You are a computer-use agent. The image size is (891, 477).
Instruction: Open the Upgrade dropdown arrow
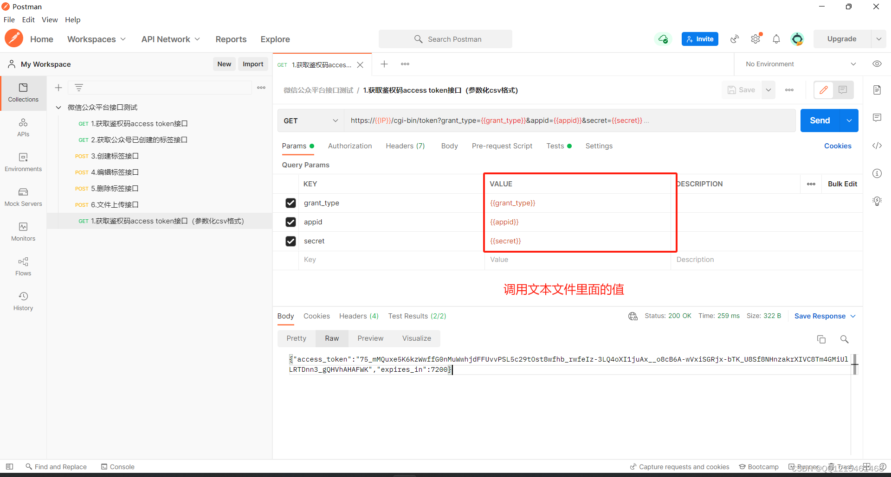pos(879,39)
